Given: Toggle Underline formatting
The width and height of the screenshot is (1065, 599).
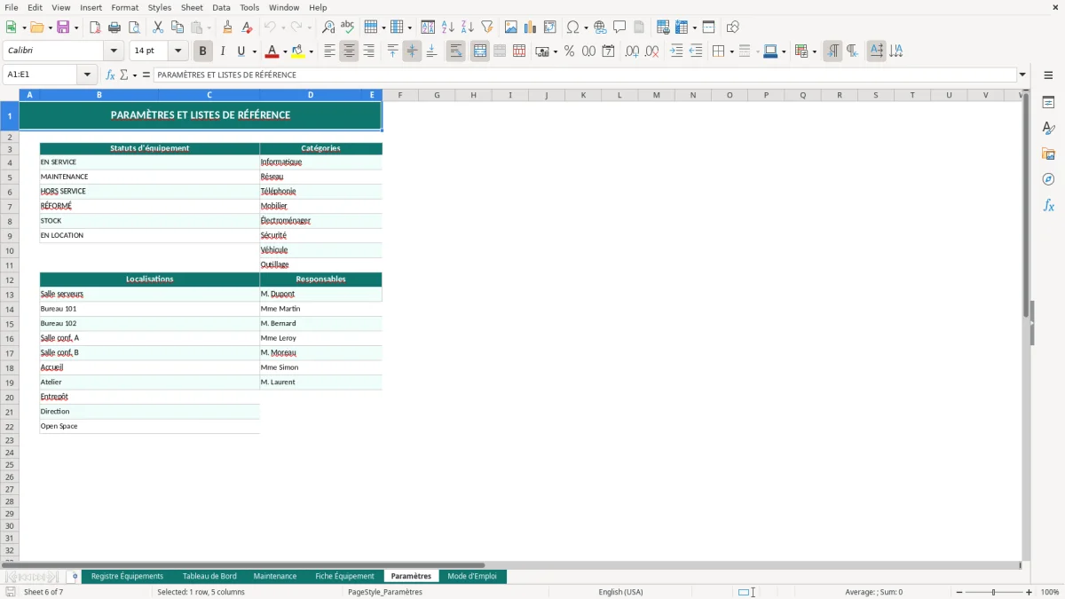Looking at the screenshot, I should pos(241,51).
